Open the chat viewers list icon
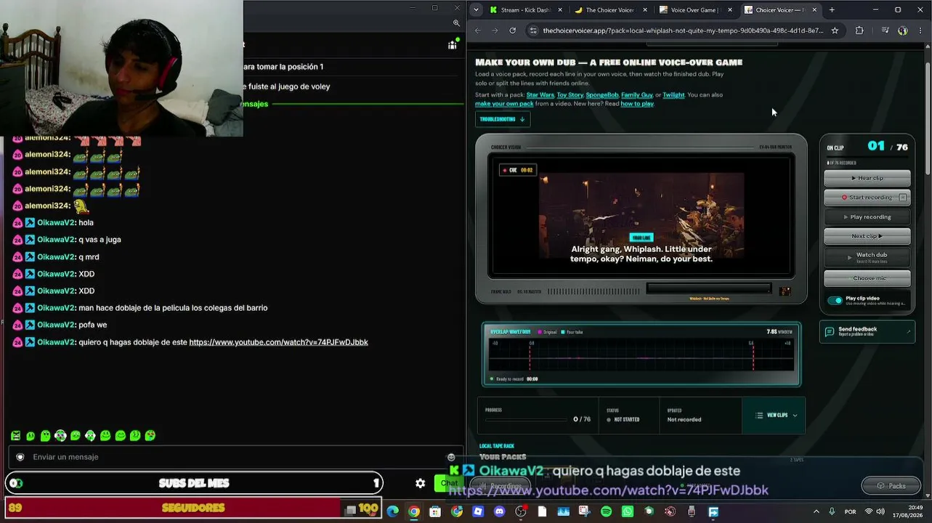The image size is (932, 523). [453, 45]
